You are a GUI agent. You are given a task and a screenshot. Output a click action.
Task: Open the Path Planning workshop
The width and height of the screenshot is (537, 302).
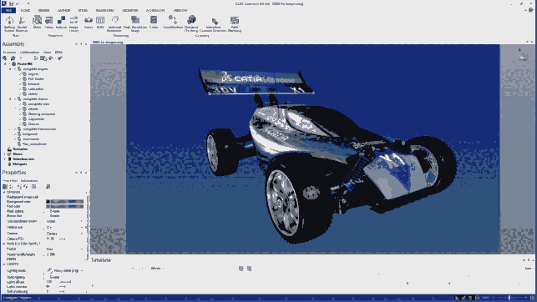point(235,23)
